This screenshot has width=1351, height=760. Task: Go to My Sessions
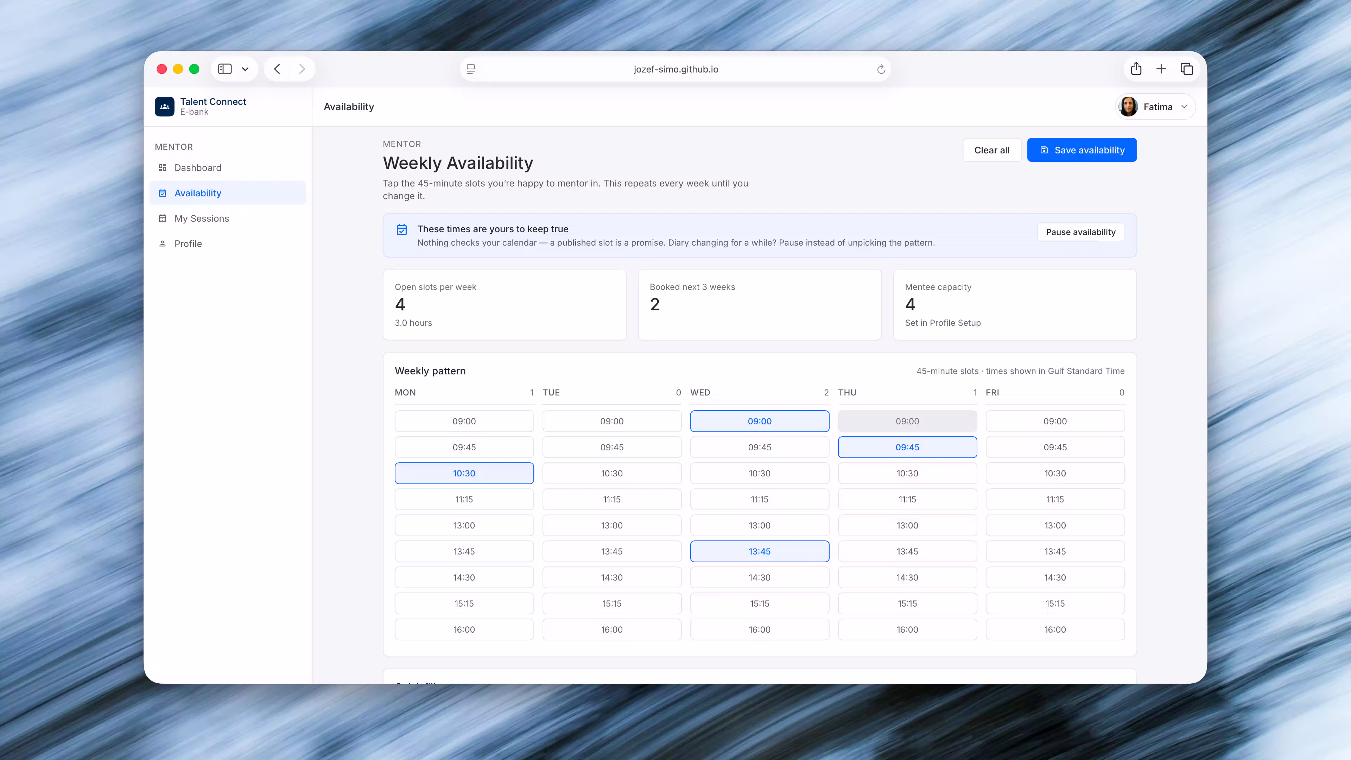228,218
